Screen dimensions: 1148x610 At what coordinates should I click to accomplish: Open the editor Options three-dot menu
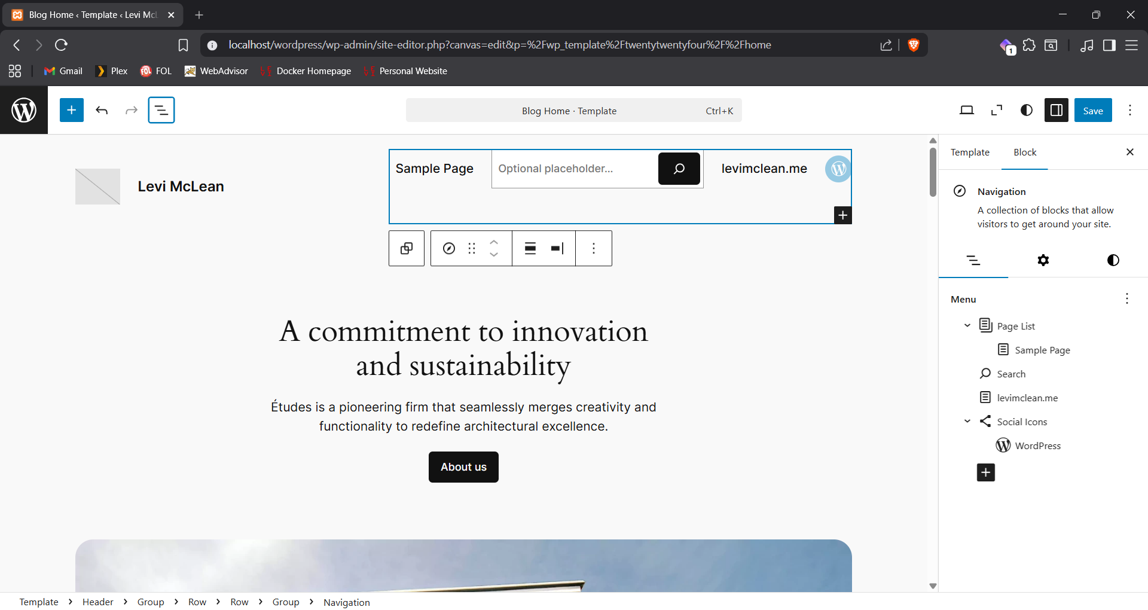(x=1129, y=110)
